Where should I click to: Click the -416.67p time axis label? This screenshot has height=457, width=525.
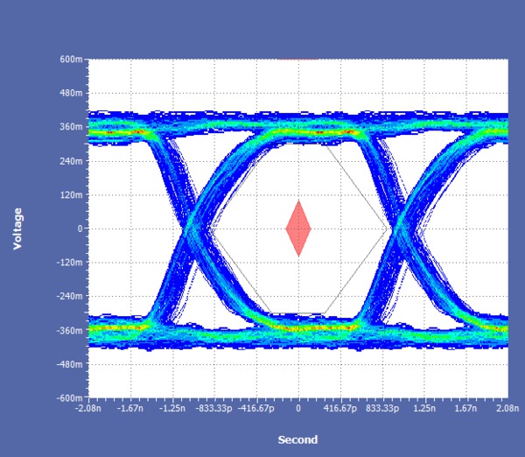(255, 408)
